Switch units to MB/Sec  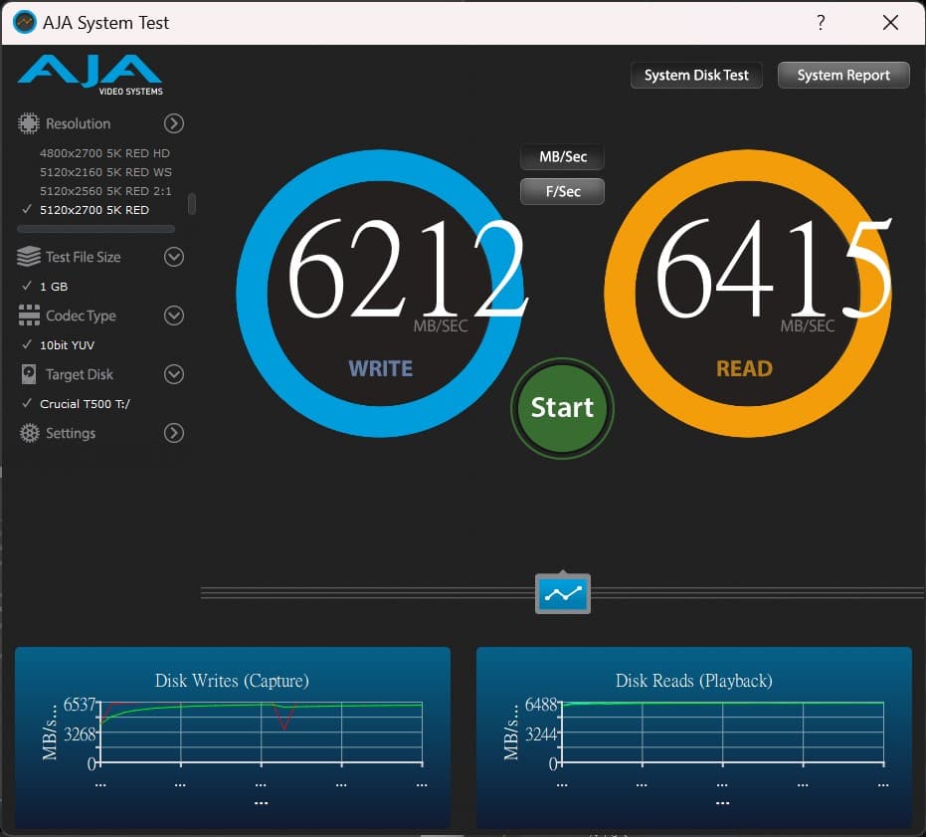pyautogui.click(x=562, y=156)
